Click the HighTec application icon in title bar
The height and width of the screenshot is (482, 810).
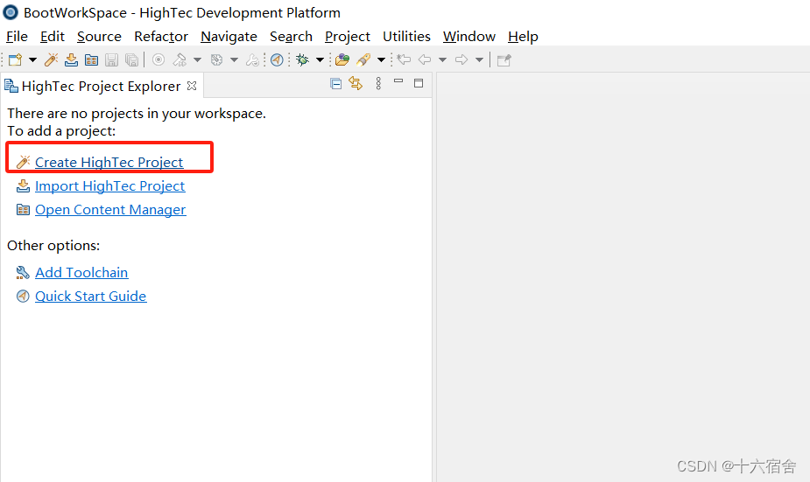pos(11,12)
